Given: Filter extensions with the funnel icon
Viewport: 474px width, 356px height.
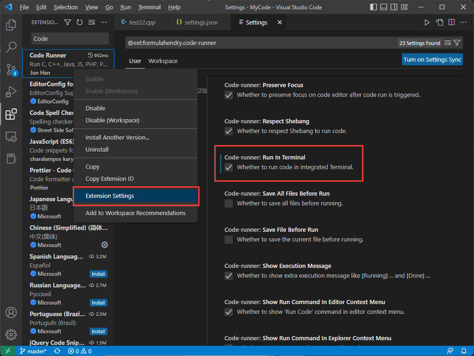Looking at the screenshot, I should [68, 22].
